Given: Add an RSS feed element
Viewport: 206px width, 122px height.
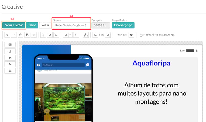Looking at the screenshot, I should click(10, 64).
